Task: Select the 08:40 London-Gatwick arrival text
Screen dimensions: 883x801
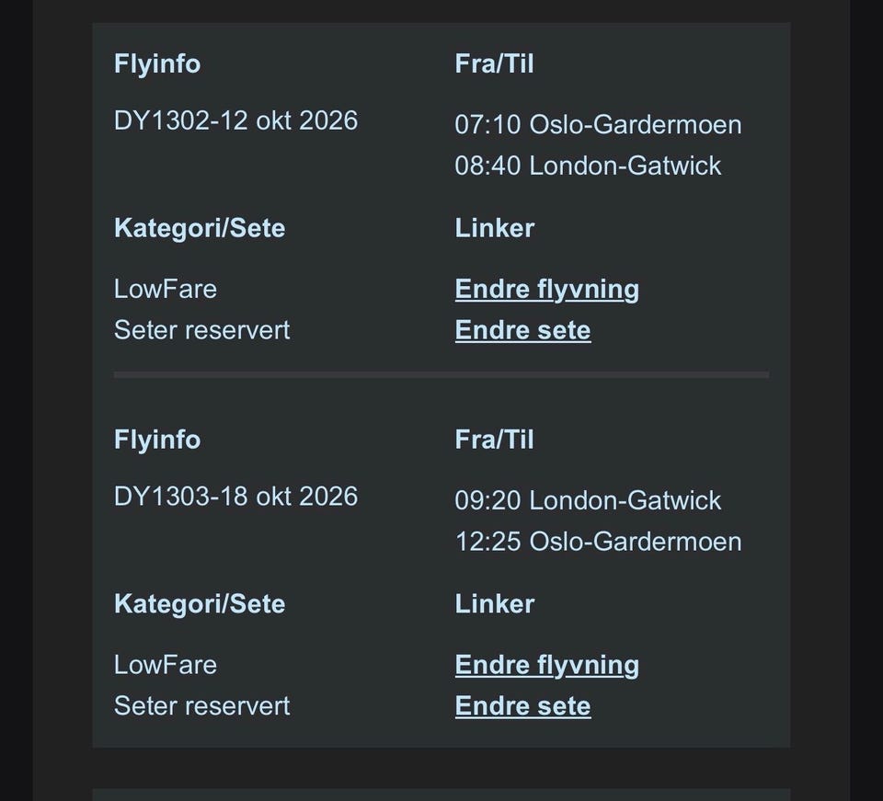Action: click(x=588, y=166)
